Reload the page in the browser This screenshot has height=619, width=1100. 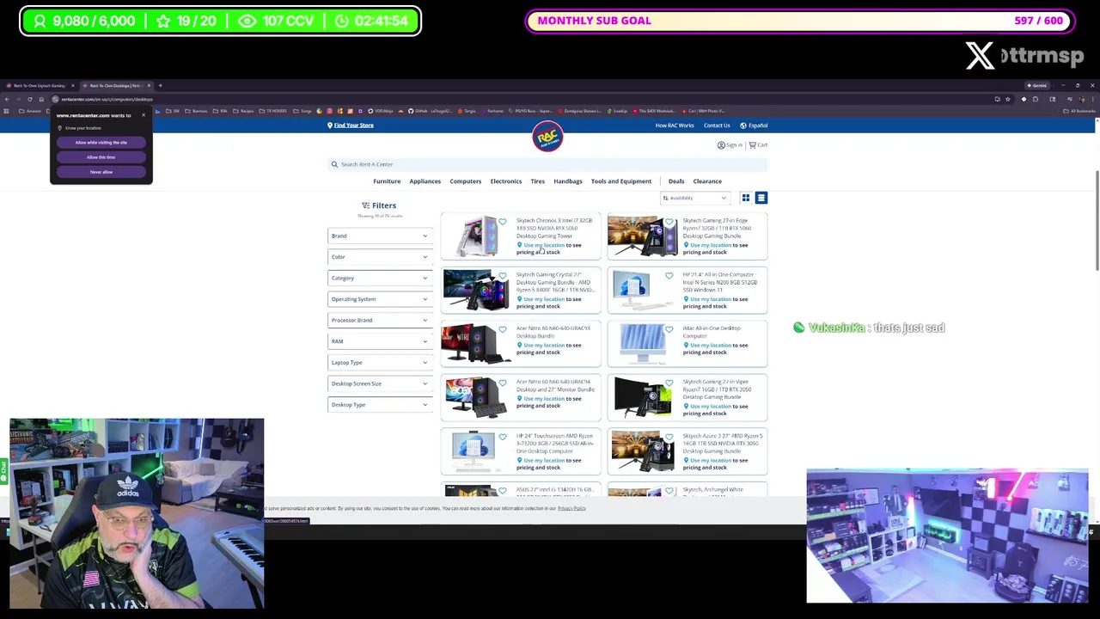pos(30,99)
